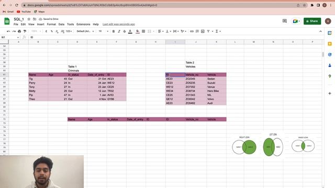Open the File menu
This screenshot has width=335, height=188.
(x=16, y=25)
